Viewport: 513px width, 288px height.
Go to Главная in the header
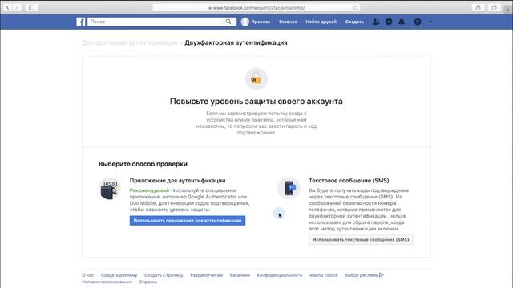[x=288, y=22]
